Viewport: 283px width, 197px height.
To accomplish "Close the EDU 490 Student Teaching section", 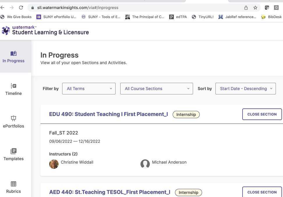I will tap(262, 114).
